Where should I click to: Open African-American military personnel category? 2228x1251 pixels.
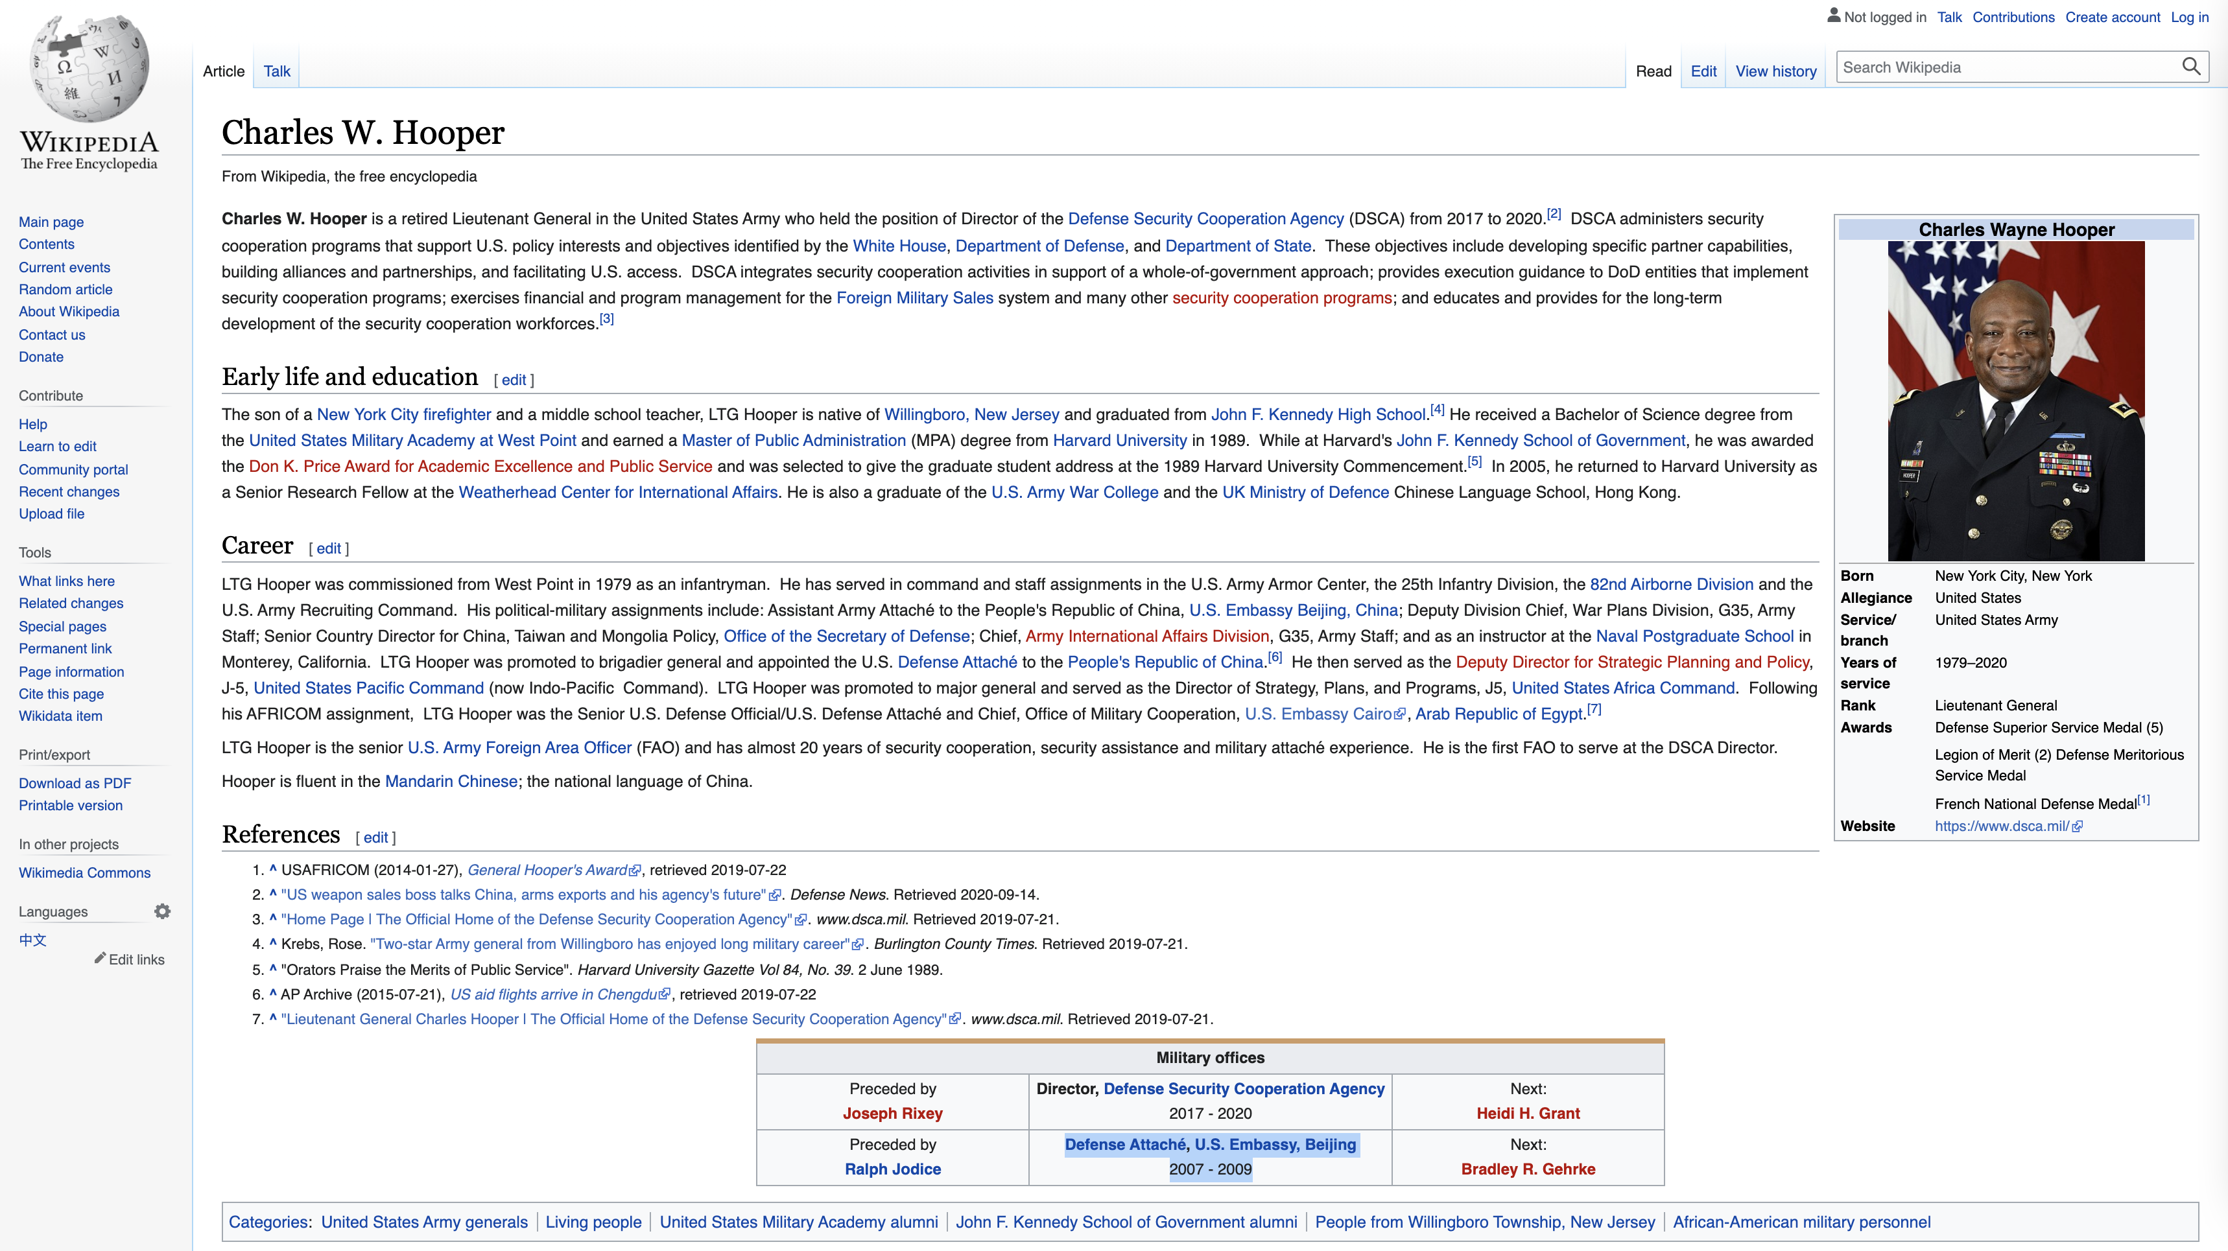click(x=1801, y=1222)
